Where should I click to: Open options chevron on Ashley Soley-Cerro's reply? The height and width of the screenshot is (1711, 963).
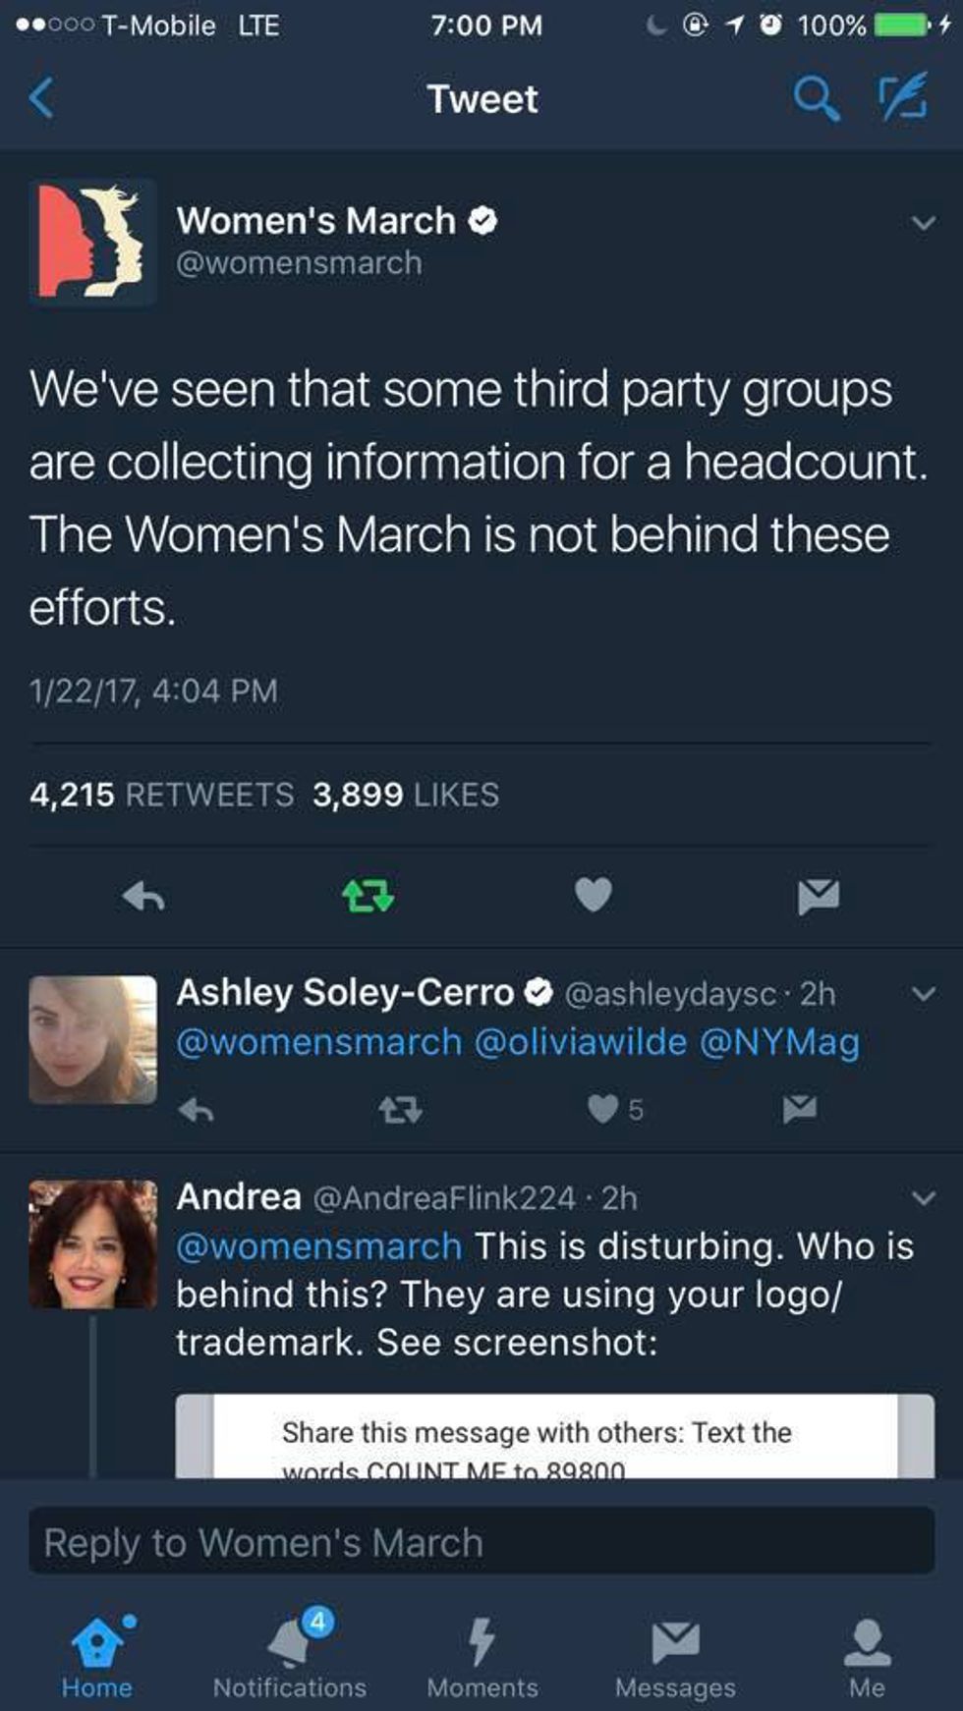click(x=923, y=994)
